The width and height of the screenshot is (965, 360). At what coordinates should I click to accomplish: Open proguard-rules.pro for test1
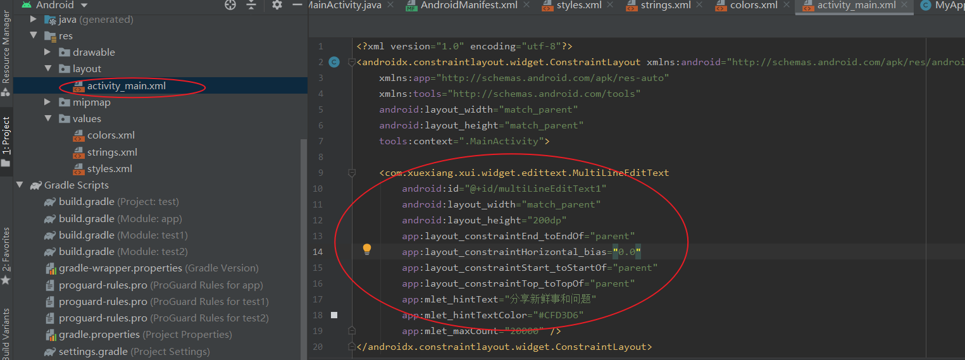(164, 302)
